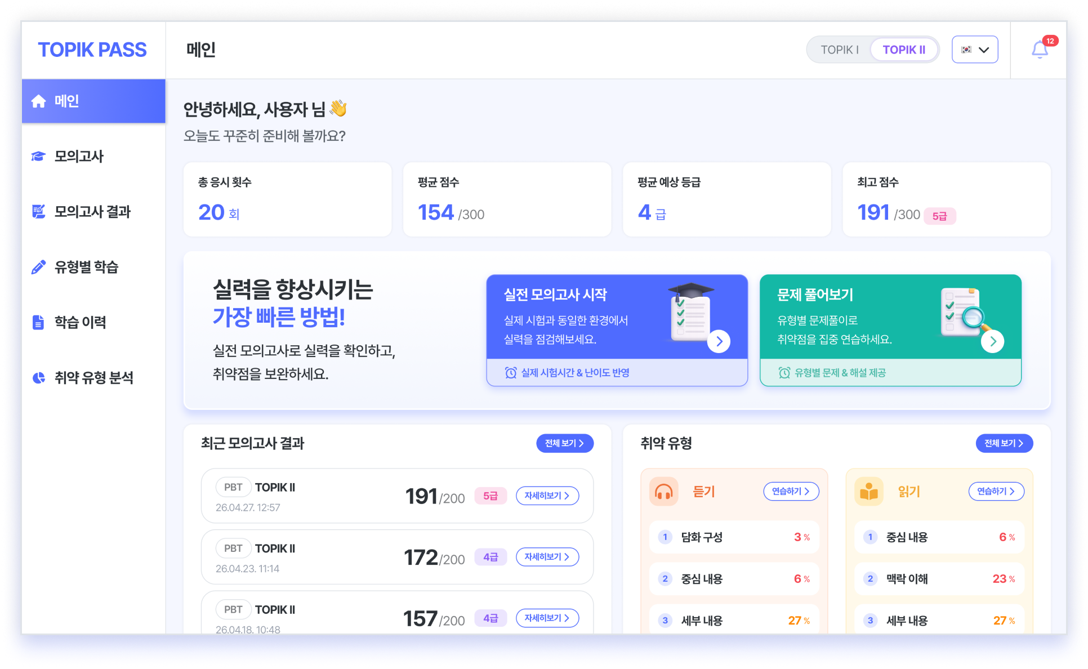Switch to TOPIK I mode
The image size is (1088, 669).
[x=840, y=50]
